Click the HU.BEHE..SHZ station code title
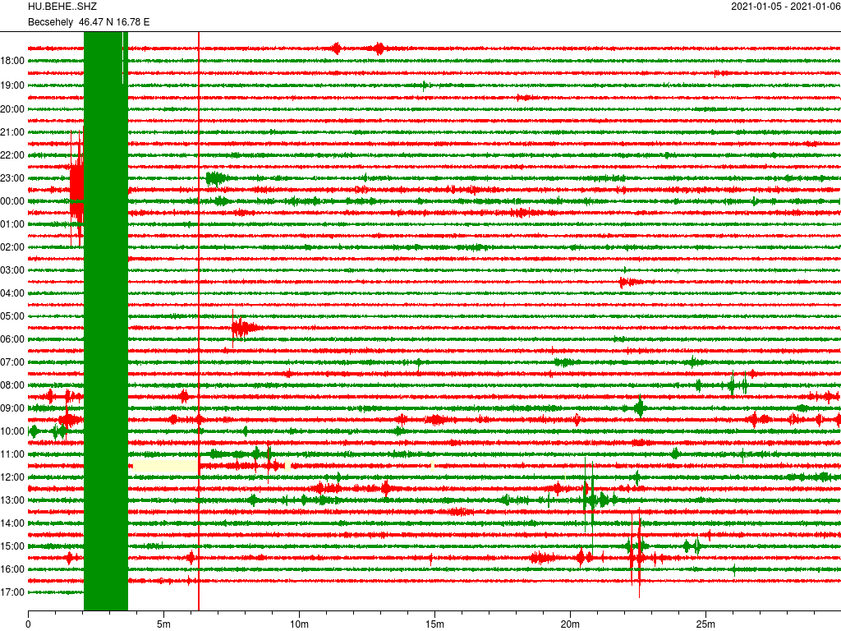The width and height of the screenshot is (841, 631). pos(62,7)
